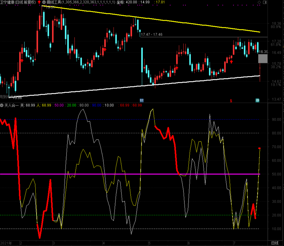Open the 日线 period selector

[x=274, y=243]
